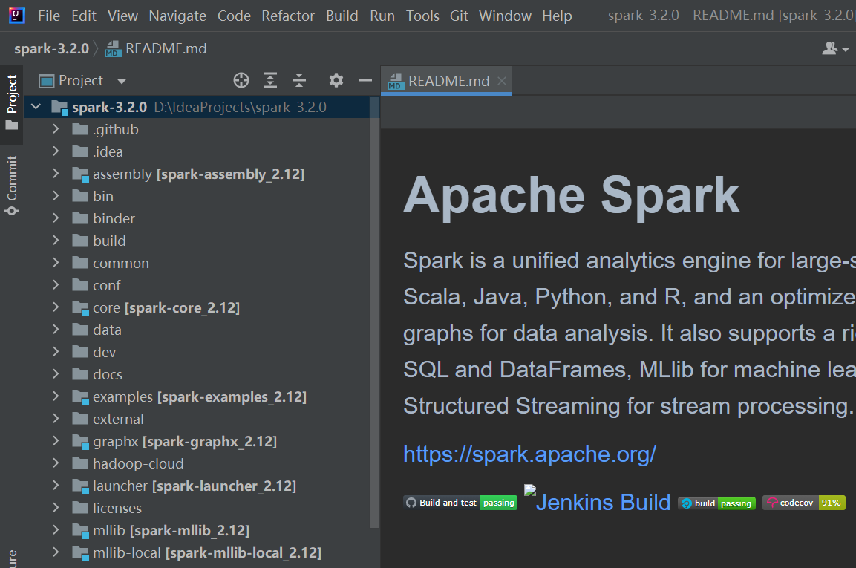The height and width of the screenshot is (568, 856).
Task: Open the Help menu
Action: pos(557,16)
